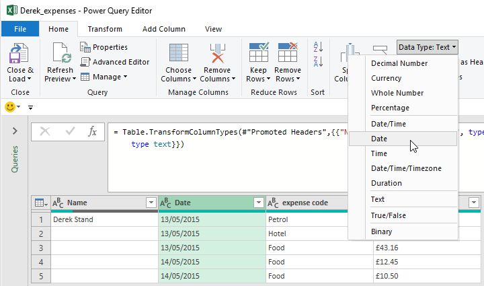484x286 pixels.
Task: Click the Hotel cell
Action: pos(307,234)
